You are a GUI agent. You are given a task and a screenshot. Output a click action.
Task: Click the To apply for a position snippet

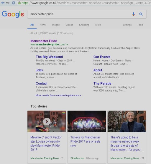(56, 75)
